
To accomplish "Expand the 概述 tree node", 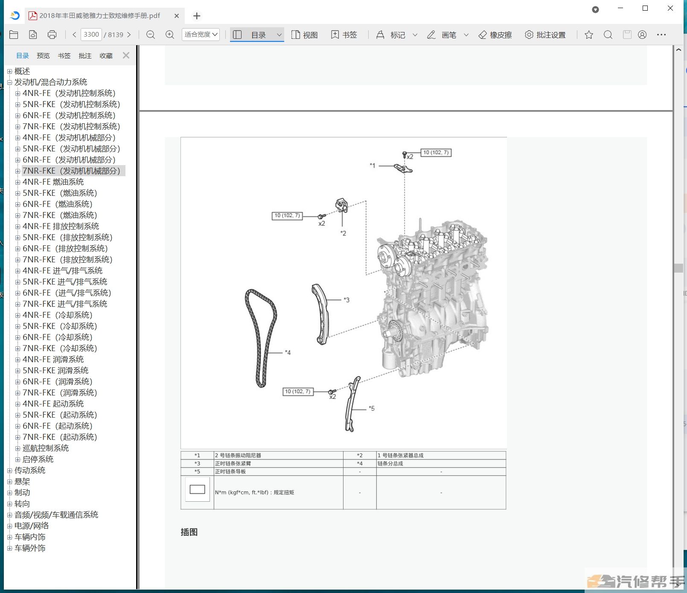I will (9, 71).
